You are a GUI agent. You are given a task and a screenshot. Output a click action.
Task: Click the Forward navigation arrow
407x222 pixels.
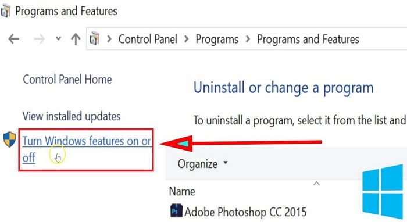point(39,39)
